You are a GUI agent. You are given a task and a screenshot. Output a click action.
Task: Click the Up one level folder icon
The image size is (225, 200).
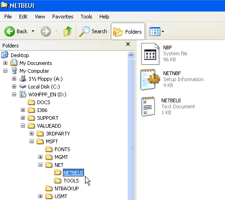pos(68,31)
